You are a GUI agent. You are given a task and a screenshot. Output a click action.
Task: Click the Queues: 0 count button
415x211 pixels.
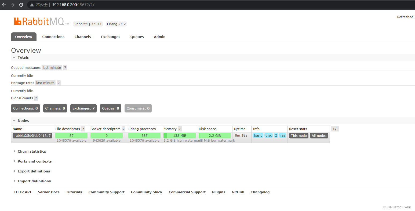[111, 108]
